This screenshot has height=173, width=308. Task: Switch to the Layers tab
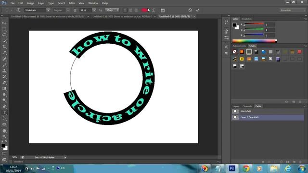236,106
